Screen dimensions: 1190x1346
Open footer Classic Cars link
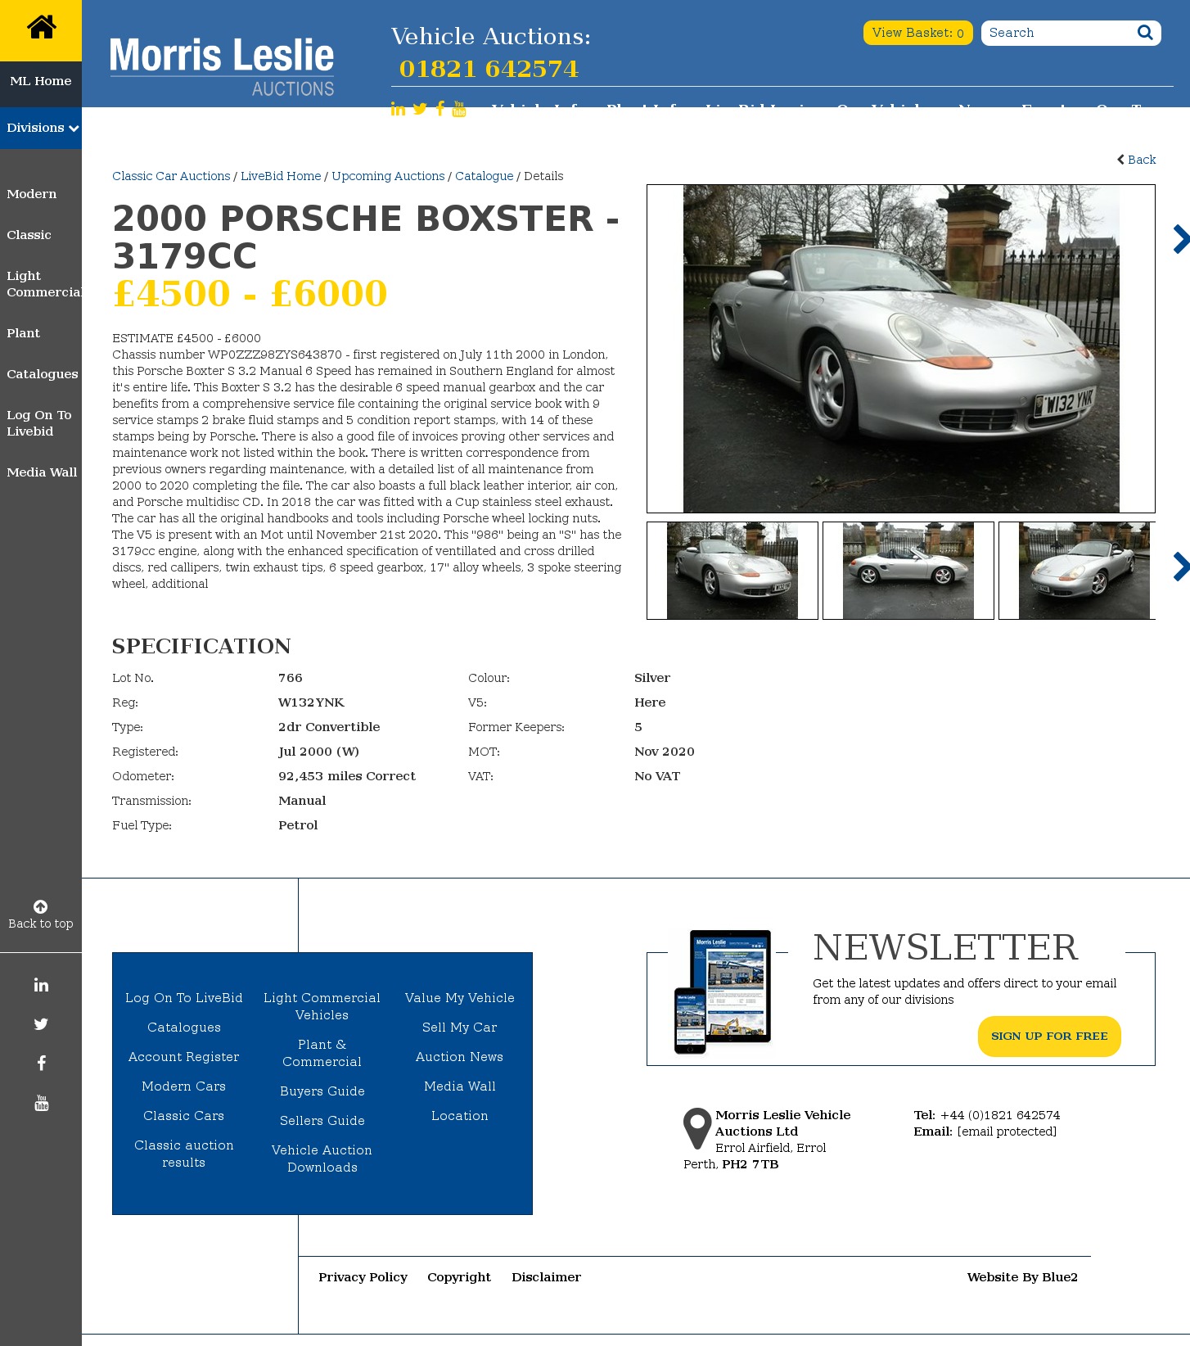[184, 1116]
